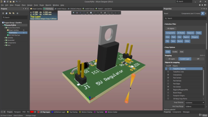Toggle the Via Centers snapping checkbox

tap(168, 87)
